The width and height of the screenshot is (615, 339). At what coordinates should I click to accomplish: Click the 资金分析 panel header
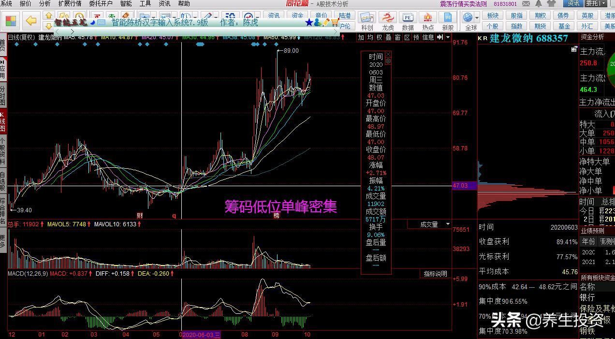[592, 37]
